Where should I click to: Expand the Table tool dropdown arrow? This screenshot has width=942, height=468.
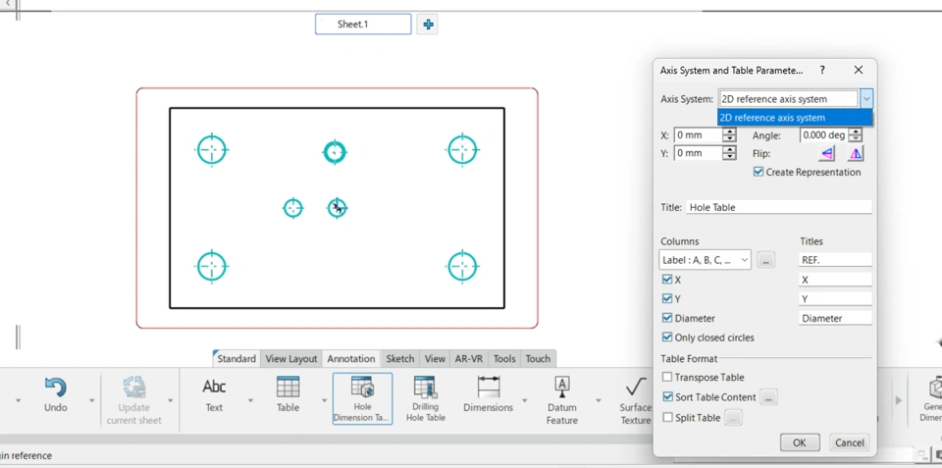[324, 400]
